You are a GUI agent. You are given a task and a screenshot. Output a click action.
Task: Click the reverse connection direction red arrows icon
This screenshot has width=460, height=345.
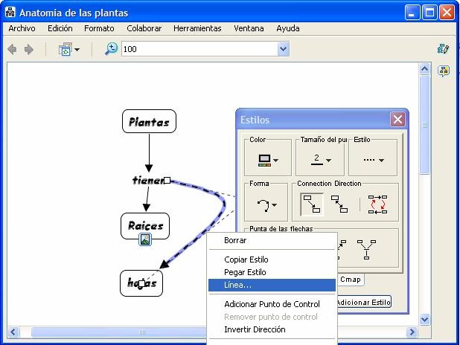coord(378,204)
